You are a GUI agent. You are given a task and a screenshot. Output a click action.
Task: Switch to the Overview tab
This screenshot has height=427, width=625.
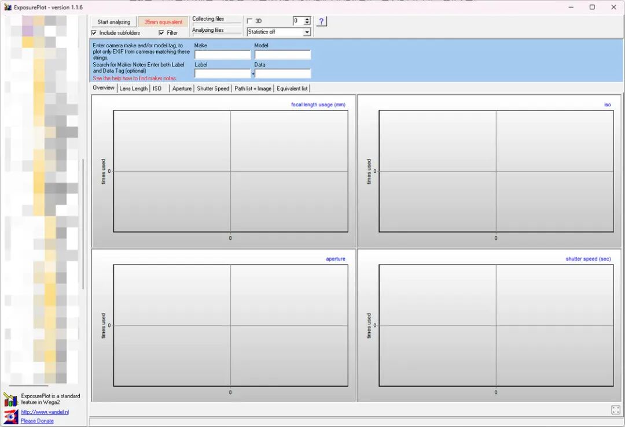click(x=104, y=88)
